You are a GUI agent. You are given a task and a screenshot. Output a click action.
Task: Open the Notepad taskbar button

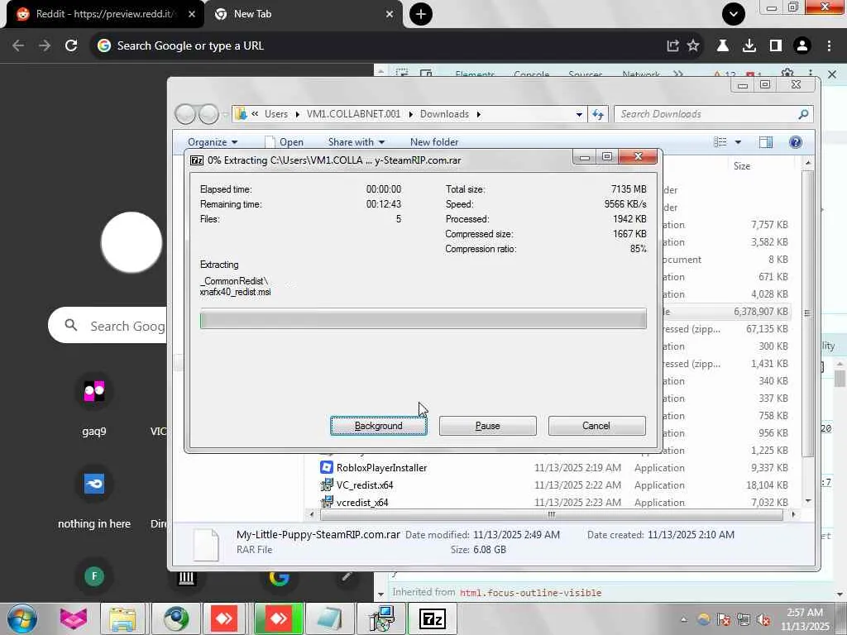pos(329,618)
